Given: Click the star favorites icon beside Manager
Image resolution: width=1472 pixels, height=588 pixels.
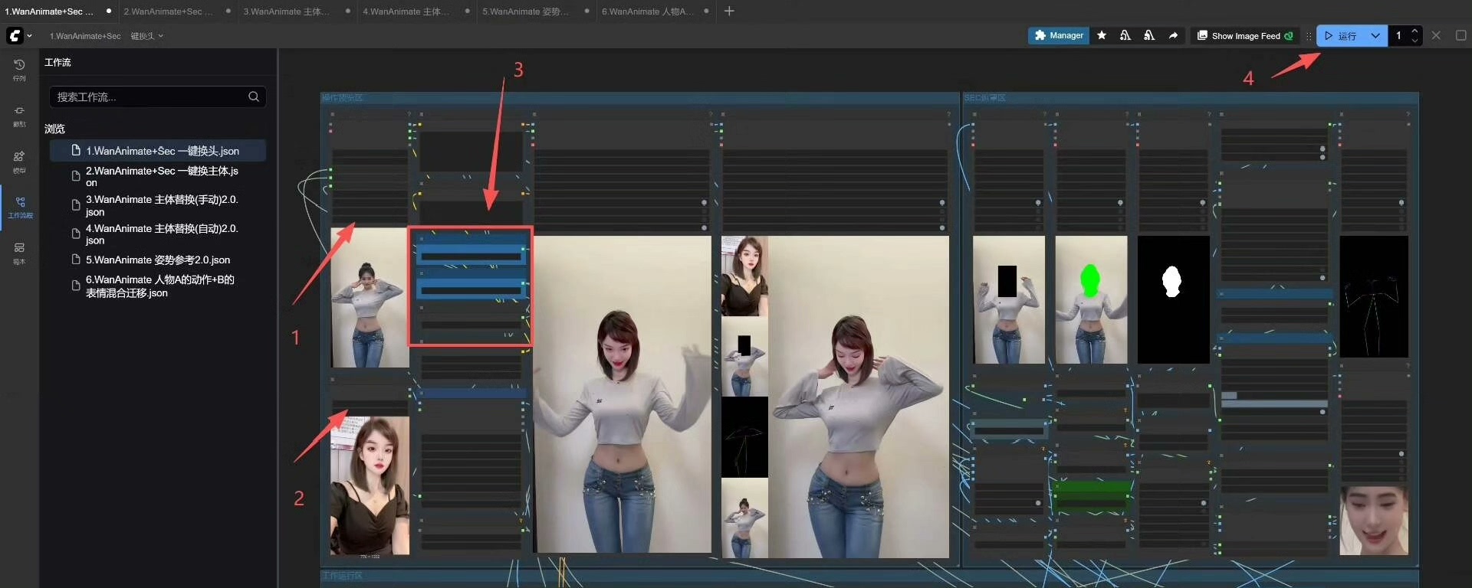Looking at the screenshot, I should pyautogui.click(x=1102, y=36).
